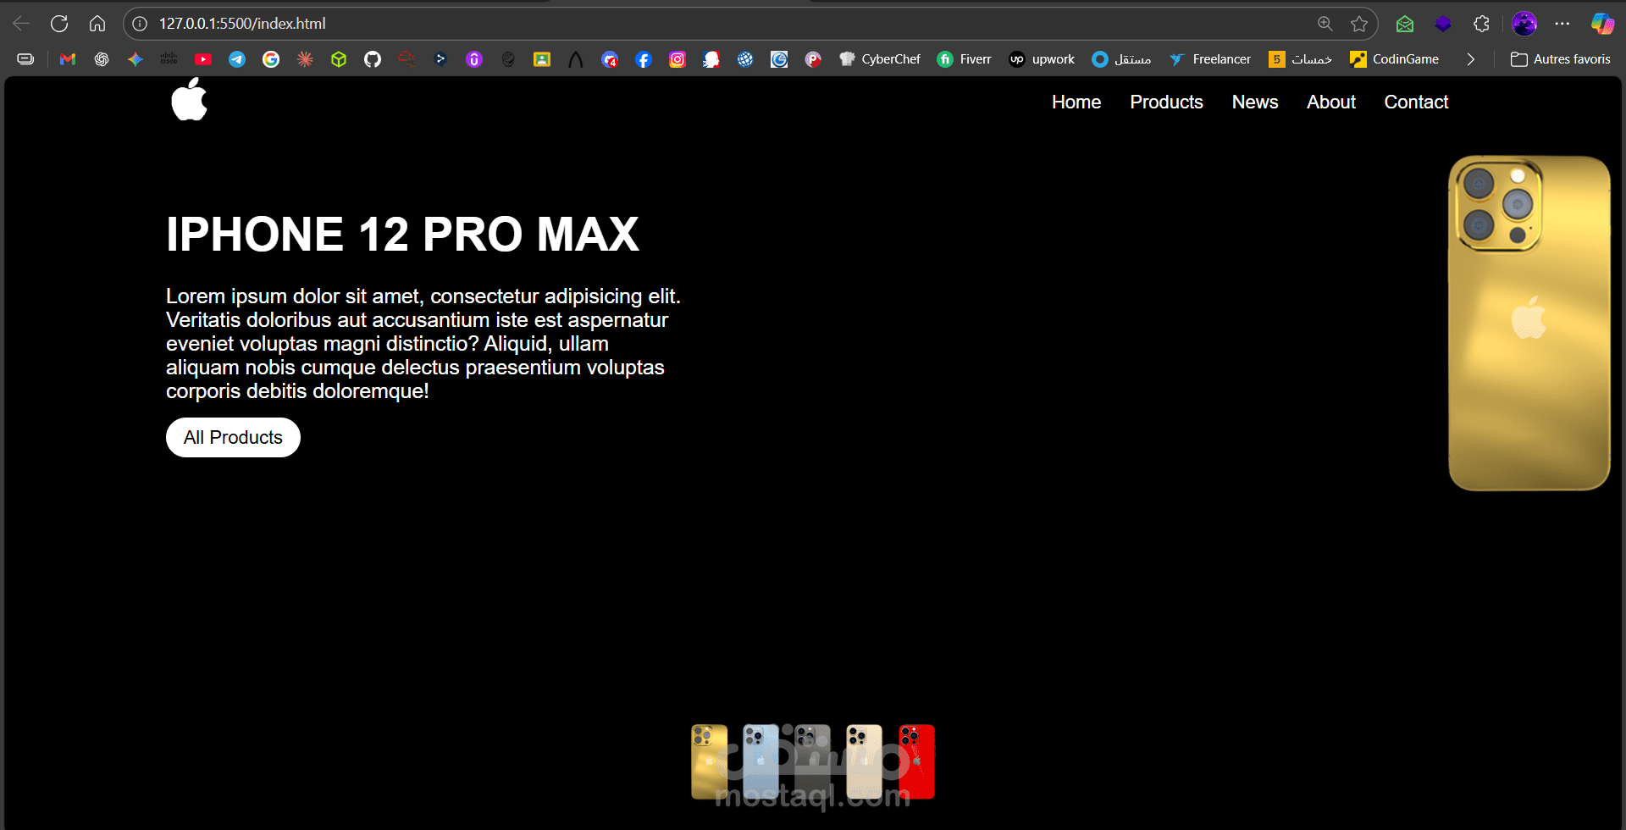Open the Google bookmark
The width and height of the screenshot is (1626, 830).
[271, 59]
